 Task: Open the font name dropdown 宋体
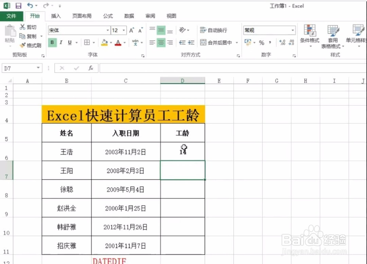click(x=108, y=30)
